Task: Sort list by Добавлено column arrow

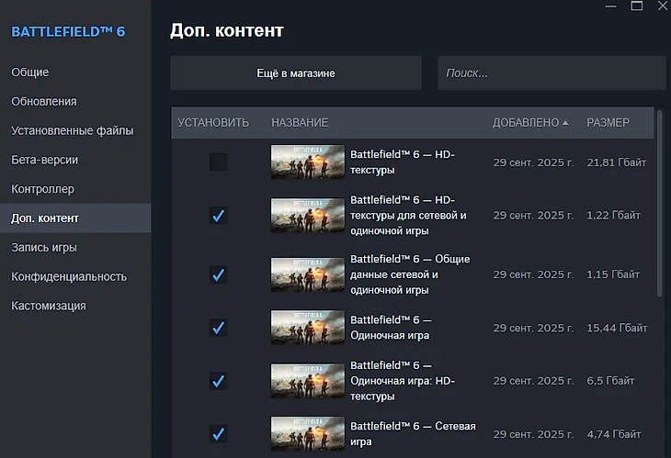Action: 564,123
